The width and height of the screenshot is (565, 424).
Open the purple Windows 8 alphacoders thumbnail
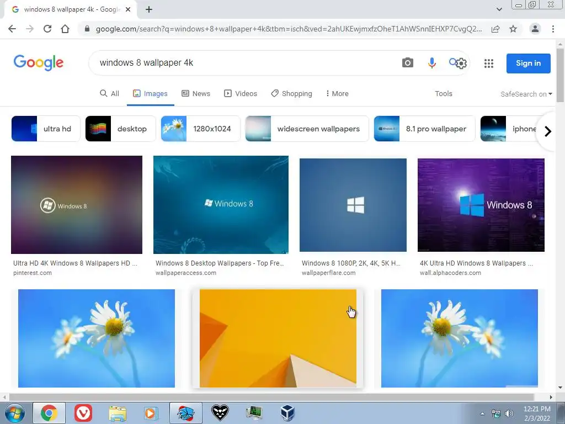tap(481, 205)
